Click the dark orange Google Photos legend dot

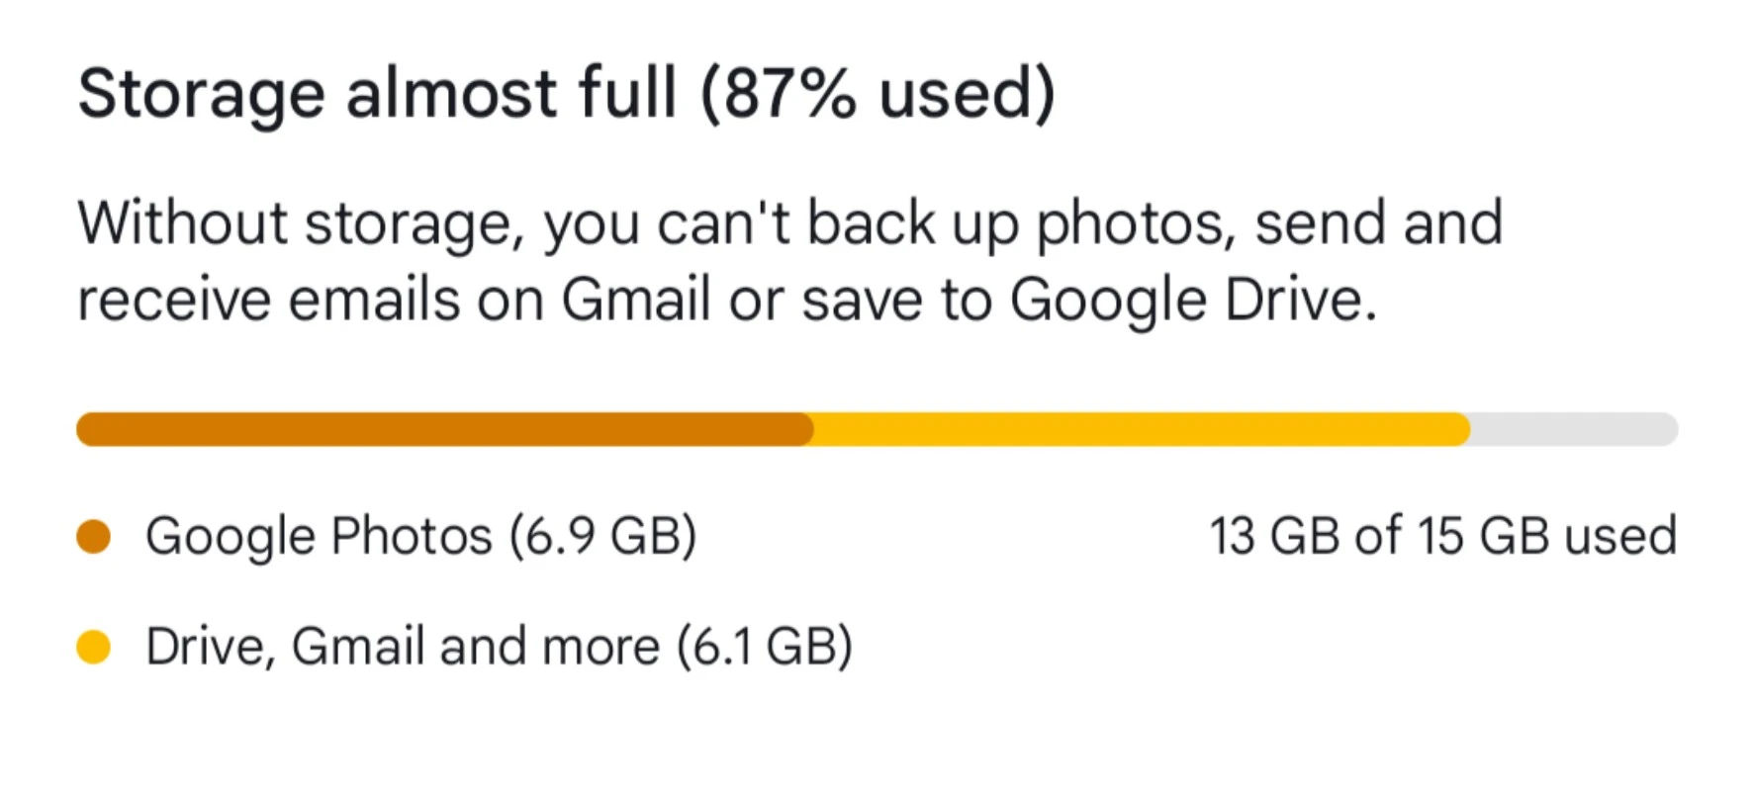tap(93, 537)
